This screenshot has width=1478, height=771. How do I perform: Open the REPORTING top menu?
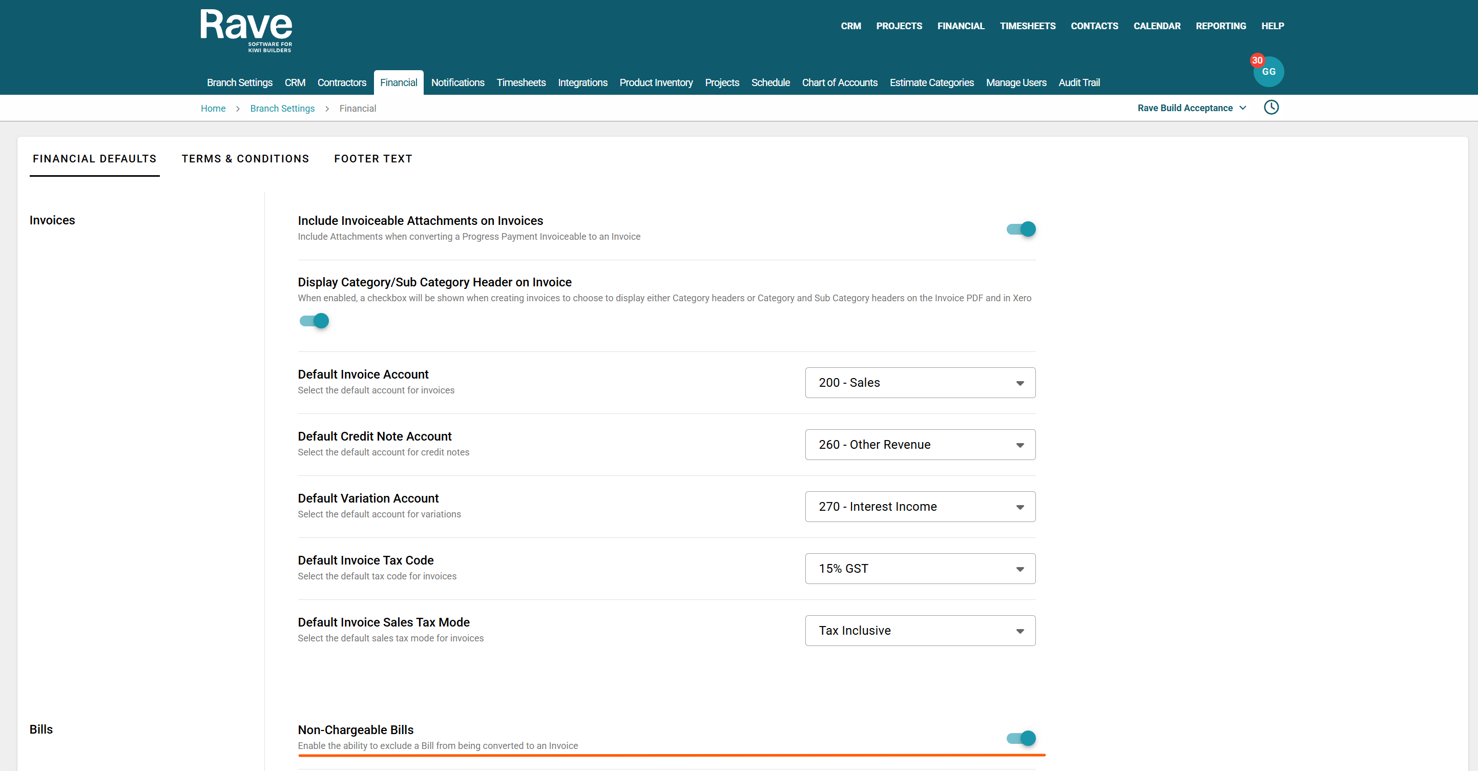pyautogui.click(x=1220, y=26)
